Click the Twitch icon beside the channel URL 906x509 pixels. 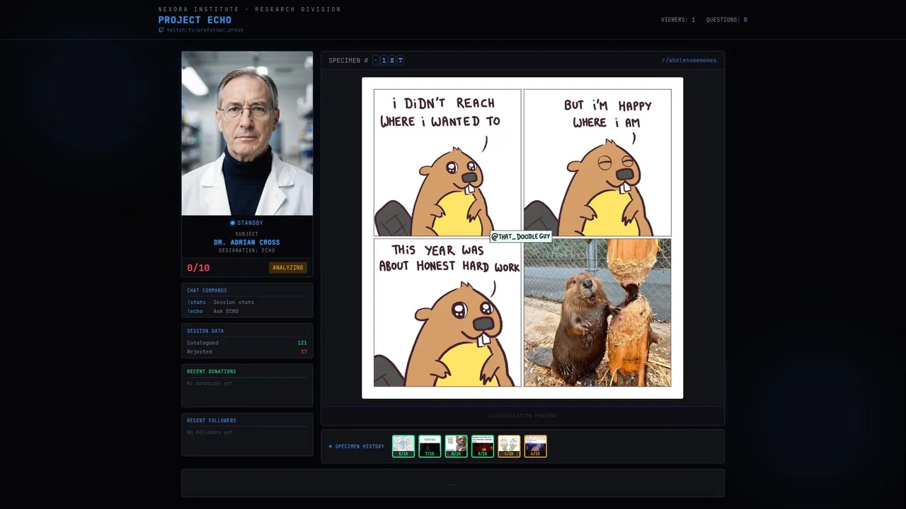point(161,30)
